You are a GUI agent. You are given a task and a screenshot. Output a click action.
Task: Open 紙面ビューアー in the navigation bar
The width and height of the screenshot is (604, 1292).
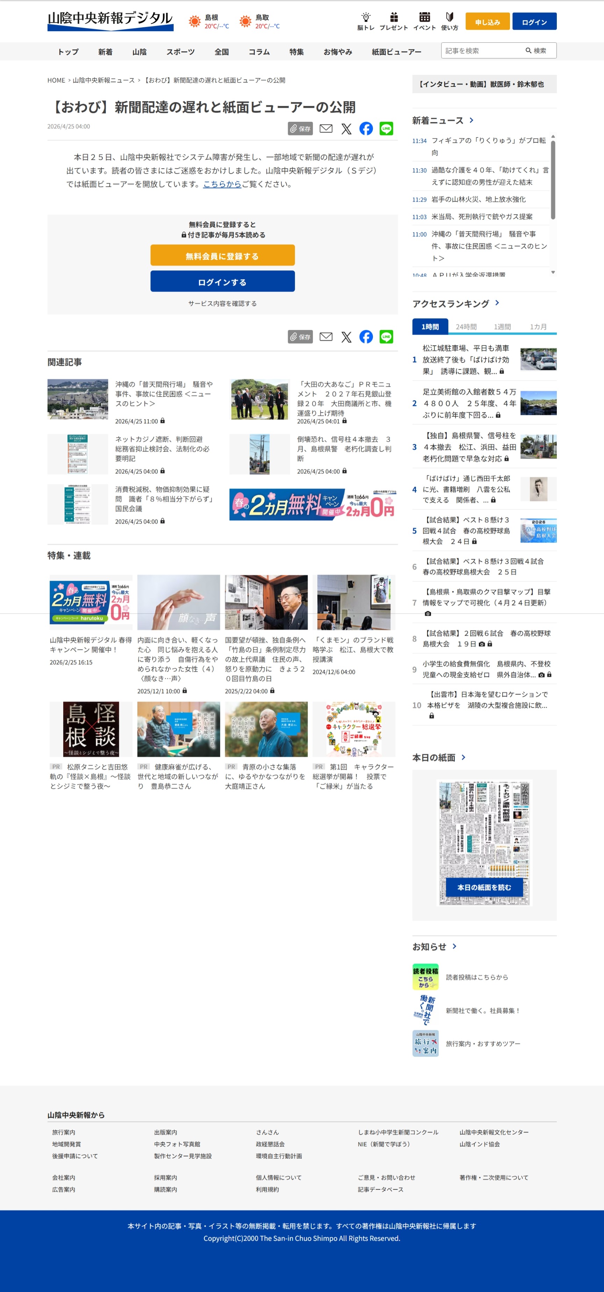pyautogui.click(x=396, y=52)
